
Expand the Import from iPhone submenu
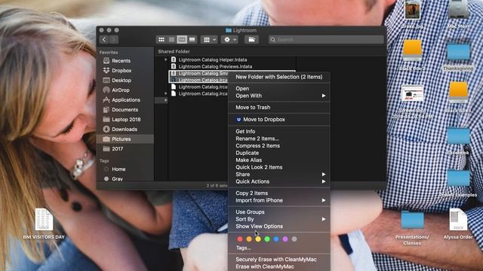click(x=279, y=200)
